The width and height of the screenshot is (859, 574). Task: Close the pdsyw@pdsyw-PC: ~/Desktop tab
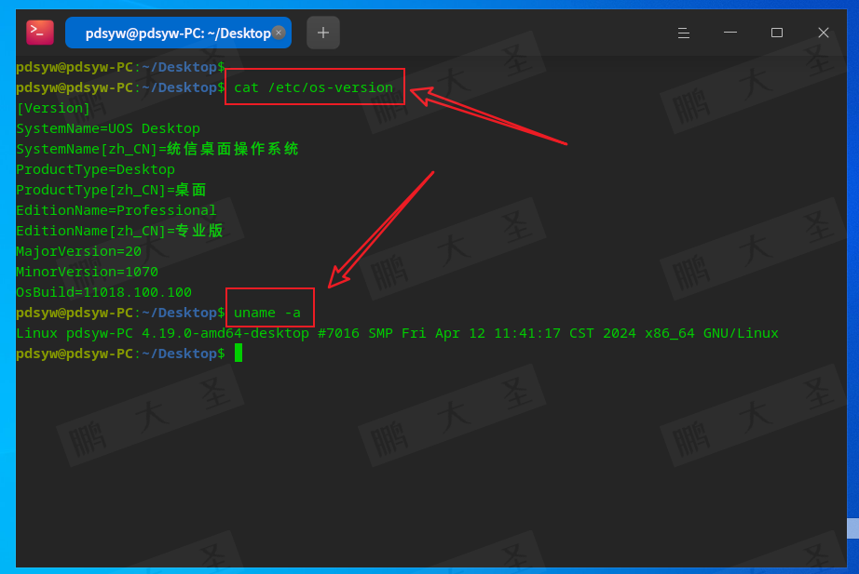279,33
